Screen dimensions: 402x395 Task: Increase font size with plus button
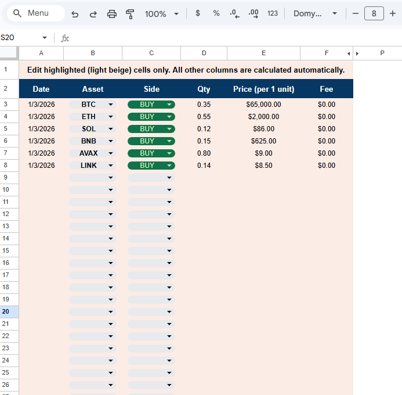393,13
